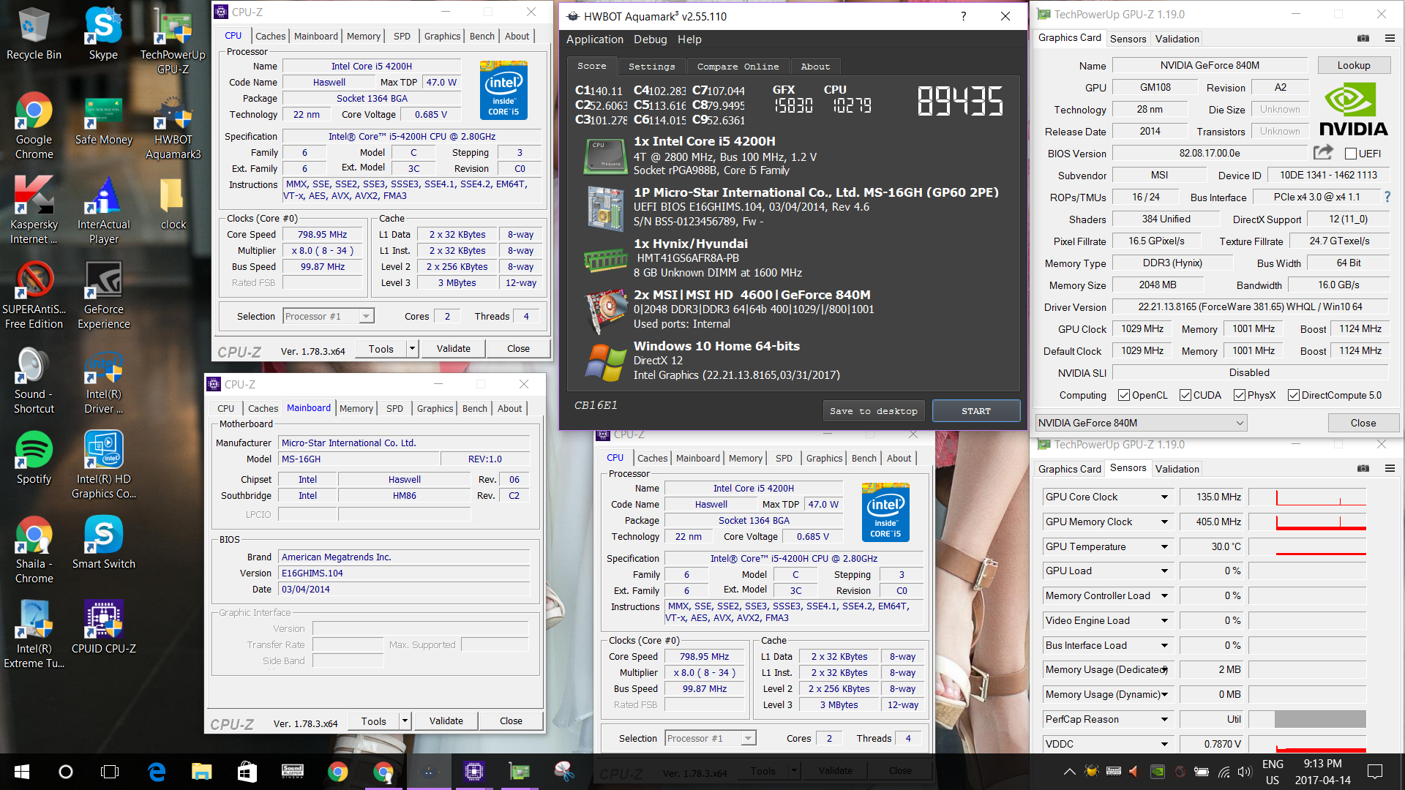Click the Close button in upper GPU-Z
Viewport: 1405px width, 790px height.
tap(1363, 423)
